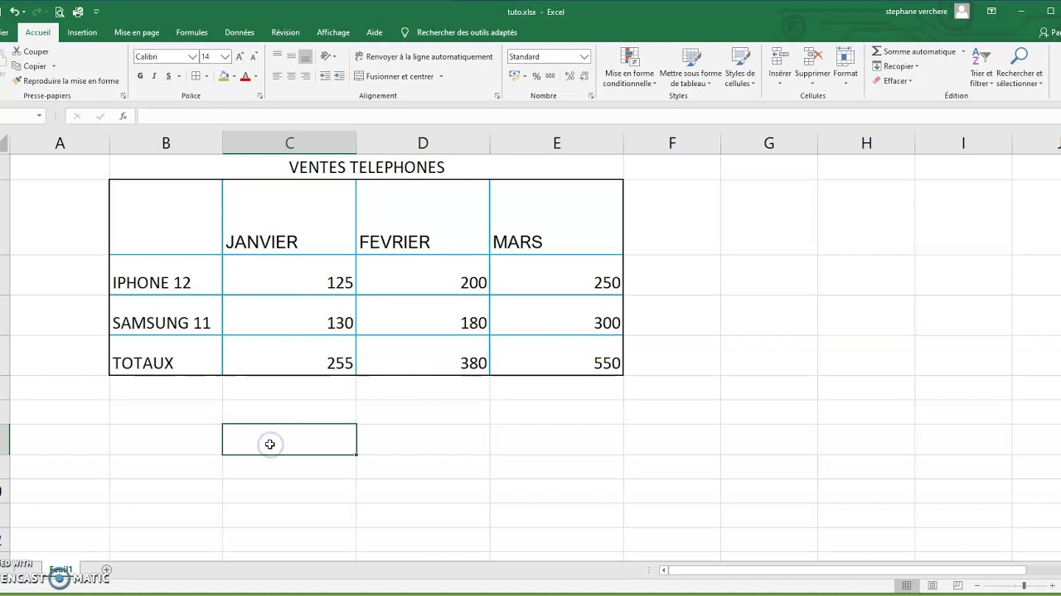Screen dimensions: 1061x596
Task: Switch to Normal view in the status bar
Action: click(x=906, y=586)
